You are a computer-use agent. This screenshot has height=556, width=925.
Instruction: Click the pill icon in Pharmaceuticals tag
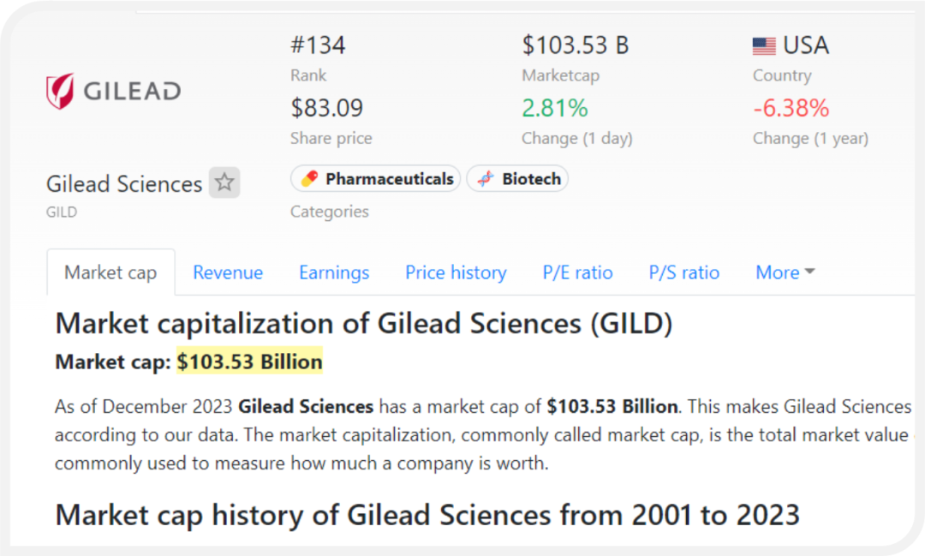click(309, 179)
